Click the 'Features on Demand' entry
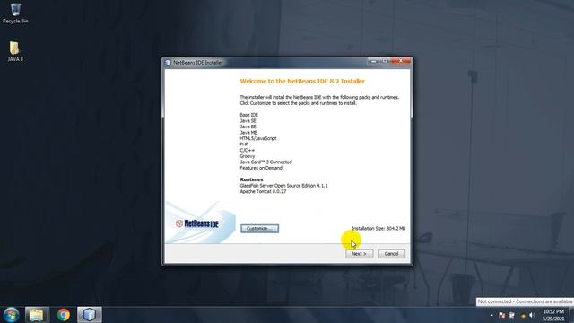574x323 pixels. [x=261, y=168]
